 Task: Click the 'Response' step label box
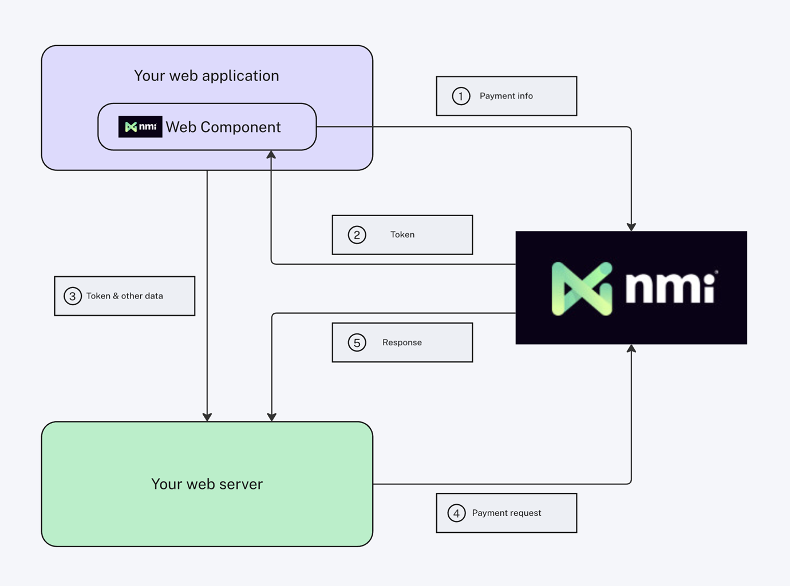tap(402, 342)
